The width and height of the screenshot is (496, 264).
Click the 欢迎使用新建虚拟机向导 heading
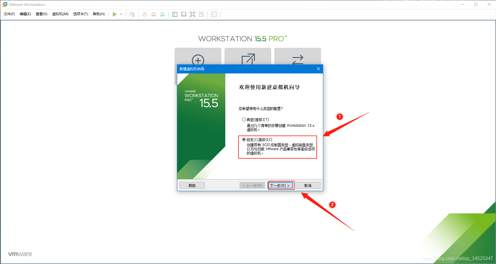click(269, 87)
